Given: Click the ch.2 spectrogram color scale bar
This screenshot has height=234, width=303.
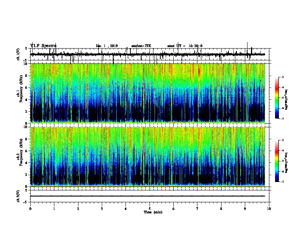Looking at the screenshot, I should tap(277, 161).
